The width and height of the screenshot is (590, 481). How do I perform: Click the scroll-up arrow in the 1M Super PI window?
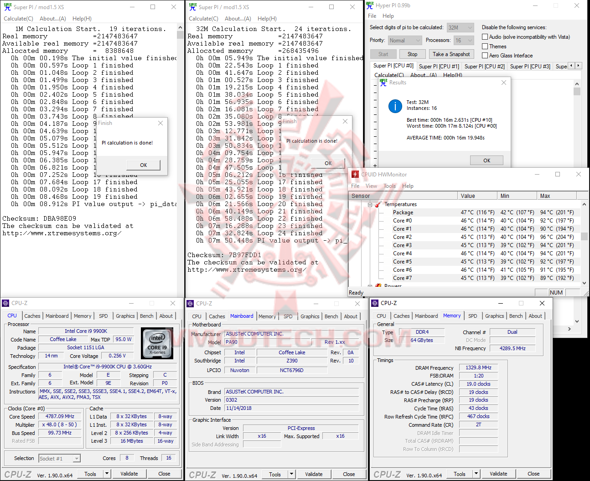tap(180, 28)
